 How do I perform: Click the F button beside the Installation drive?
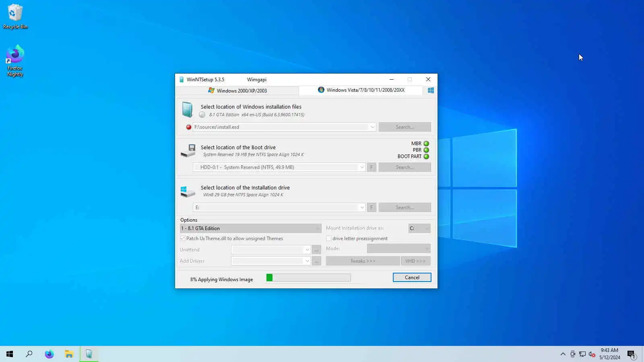[x=372, y=208]
